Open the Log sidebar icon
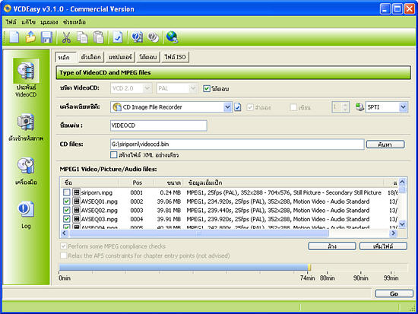 pyautogui.click(x=26, y=209)
